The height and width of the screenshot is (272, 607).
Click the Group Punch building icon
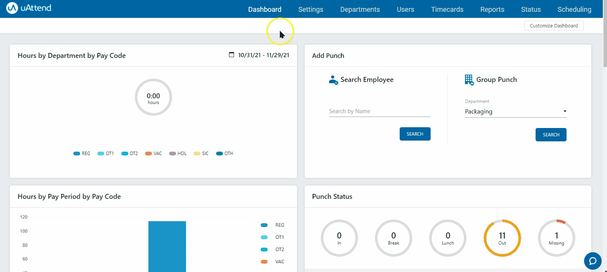point(469,80)
